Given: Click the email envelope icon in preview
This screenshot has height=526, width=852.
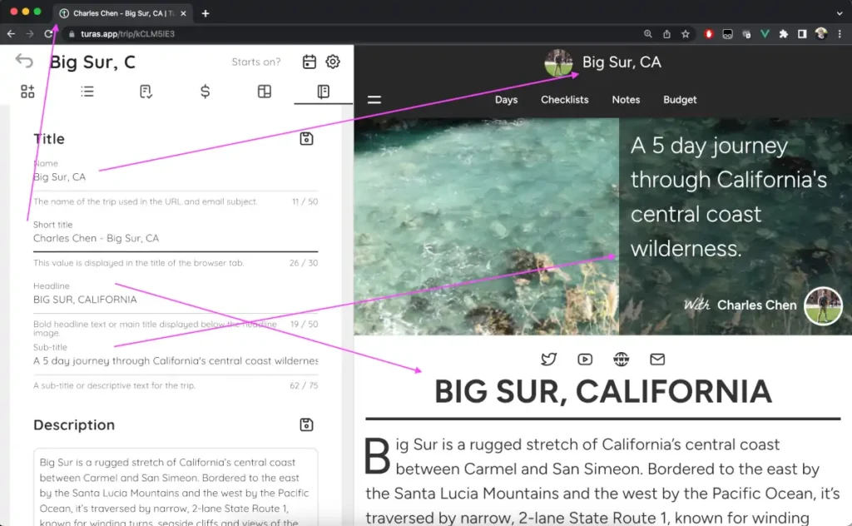Looking at the screenshot, I should (657, 360).
